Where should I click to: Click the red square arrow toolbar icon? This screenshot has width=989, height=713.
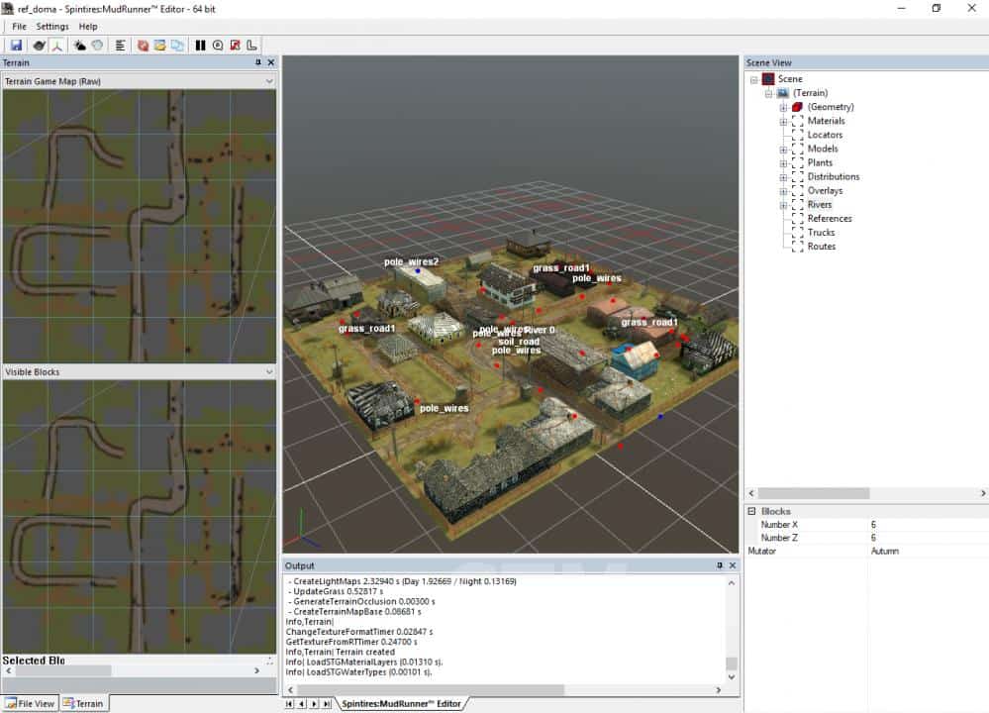point(235,46)
